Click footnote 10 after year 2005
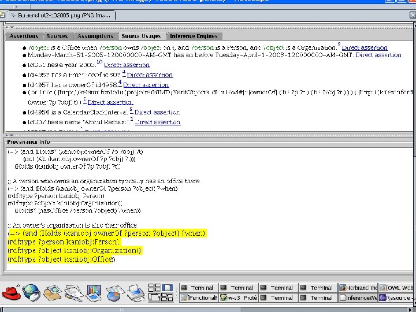The width and height of the screenshot is (416, 312). pos(99,62)
